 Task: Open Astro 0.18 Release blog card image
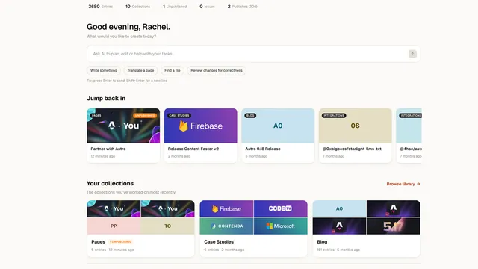coord(278,126)
